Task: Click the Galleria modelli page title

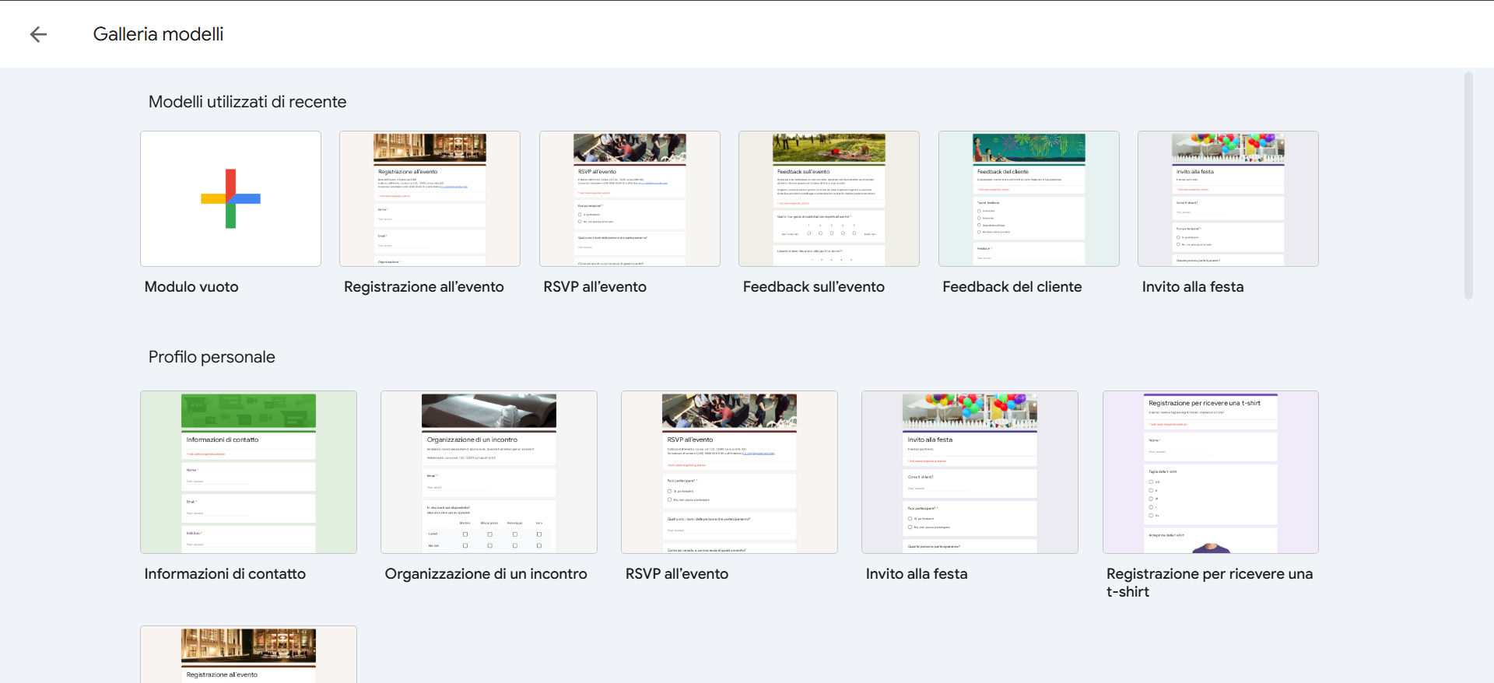Action: 158,34
